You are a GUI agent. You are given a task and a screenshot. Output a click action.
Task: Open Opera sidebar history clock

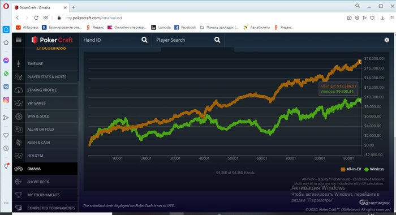[6, 148]
